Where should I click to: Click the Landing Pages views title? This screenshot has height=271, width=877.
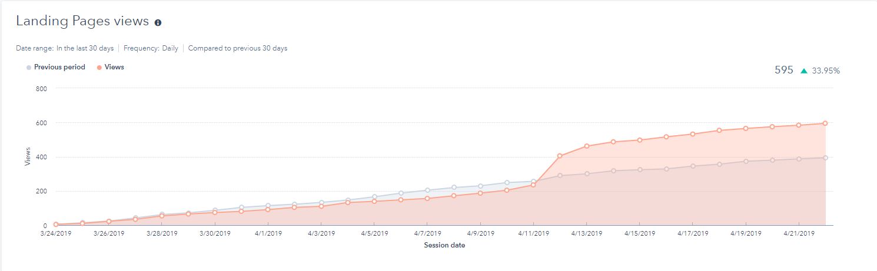[x=82, y=21]
